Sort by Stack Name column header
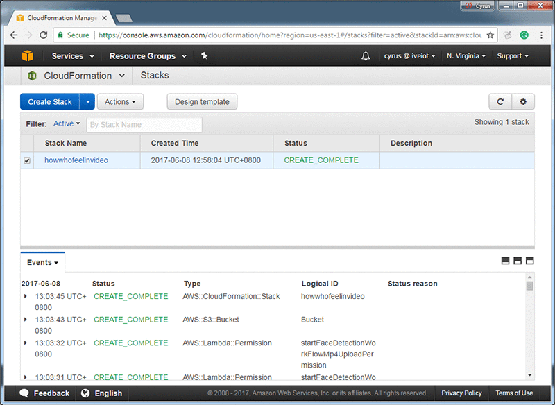 coord(65,144)
